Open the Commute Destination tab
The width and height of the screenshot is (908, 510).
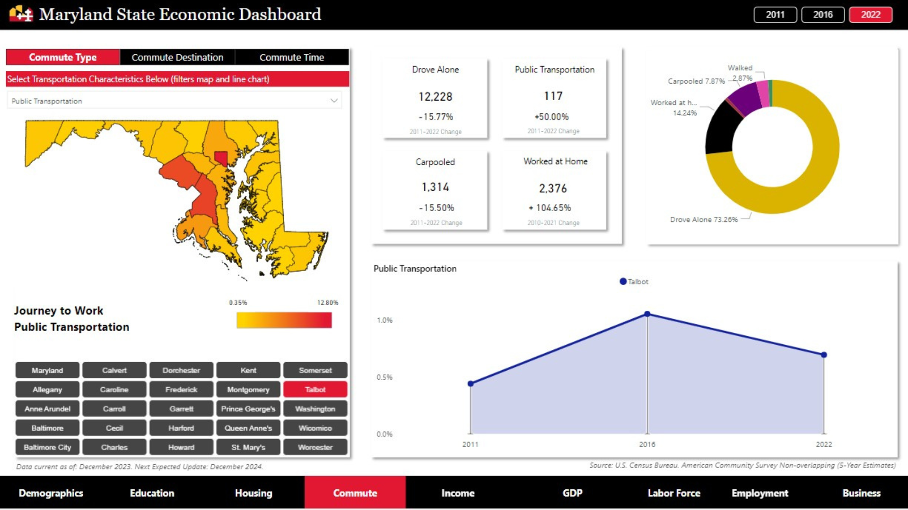pyautogui.click(x=177, y=57)
